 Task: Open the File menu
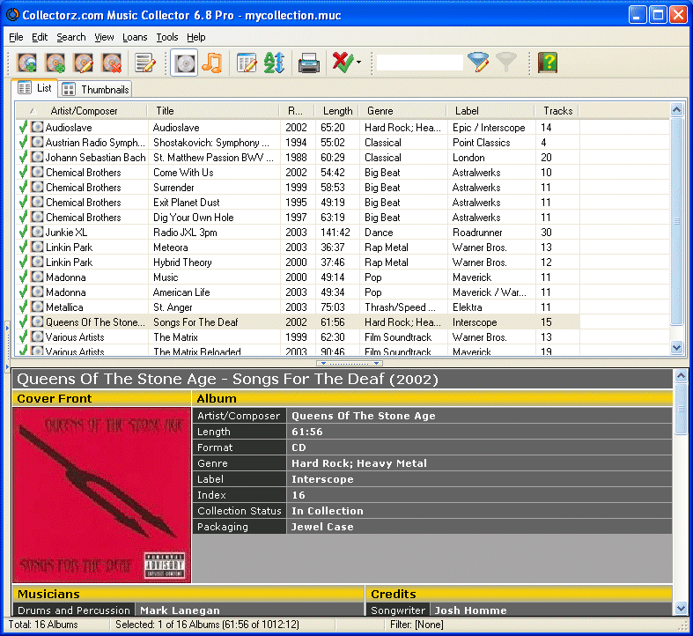pos(16,37)
